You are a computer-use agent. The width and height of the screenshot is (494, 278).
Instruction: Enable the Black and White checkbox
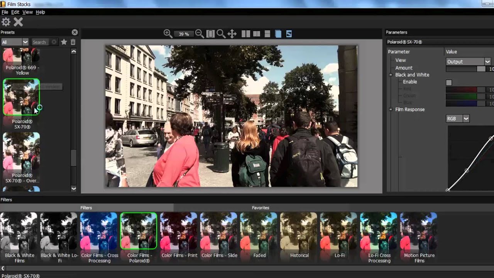[449, 82]
